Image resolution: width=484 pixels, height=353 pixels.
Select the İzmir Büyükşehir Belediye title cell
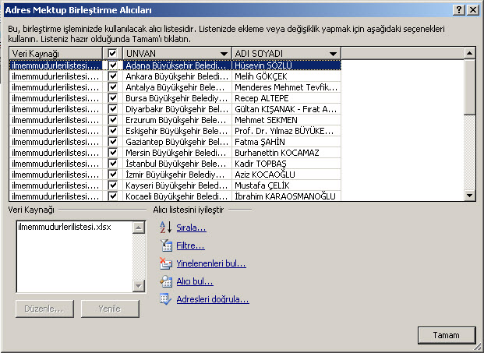point(177,175)
